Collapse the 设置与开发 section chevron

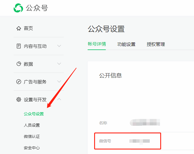tap(59, 99)
